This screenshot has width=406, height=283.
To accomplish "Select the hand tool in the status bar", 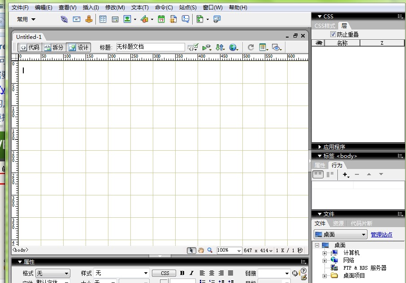I will coord(201,250).
